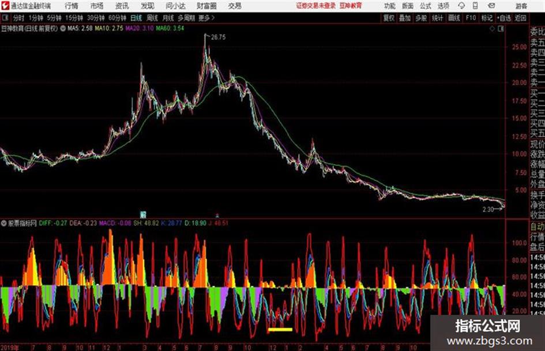Screen dimensions: 545x351
Task: Open the 行情 menu
Action: 72,6
